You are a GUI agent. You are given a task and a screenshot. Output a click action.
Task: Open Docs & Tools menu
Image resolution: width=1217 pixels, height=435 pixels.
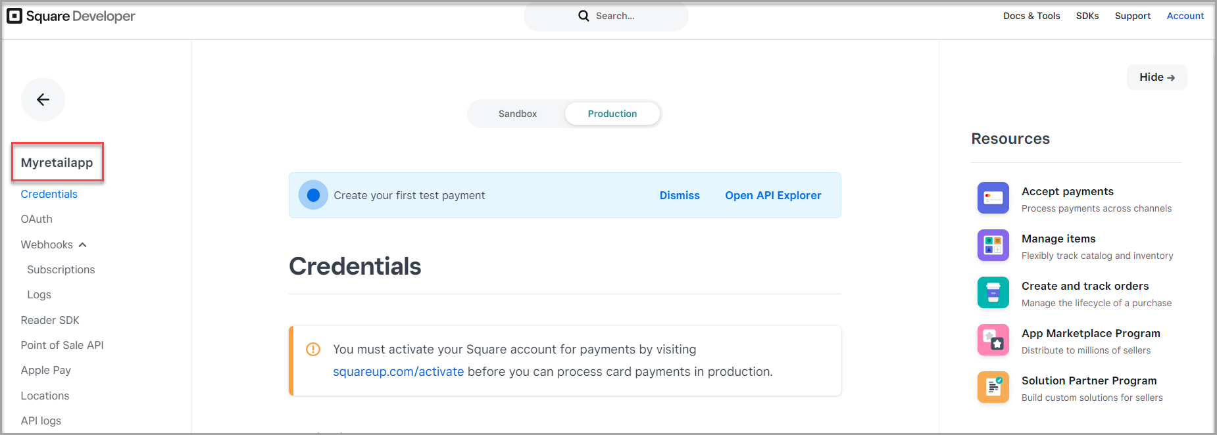[1031, 16]
